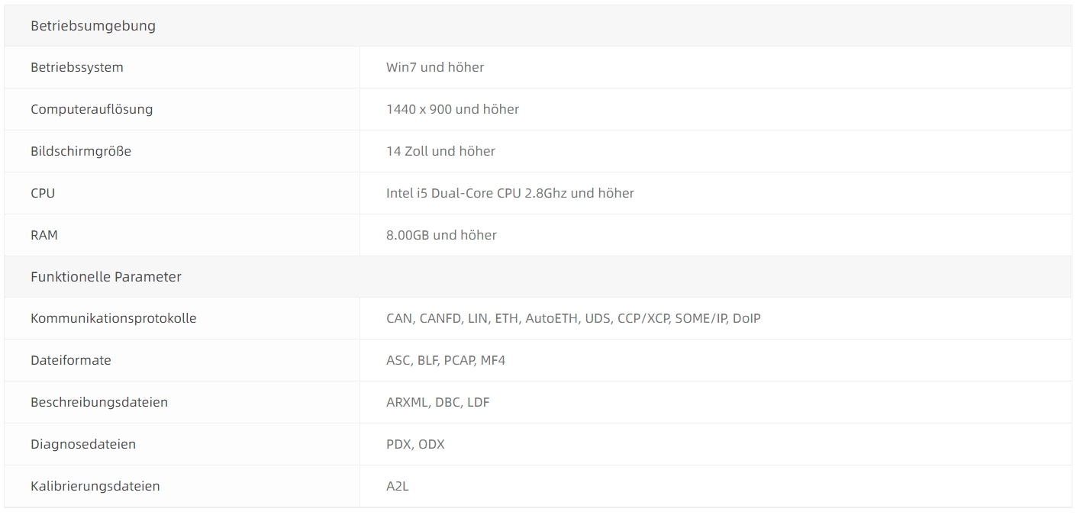The image size is (1077, 515).
Task: Select the Bildschirmgröße row label
Action: (81, 151)
